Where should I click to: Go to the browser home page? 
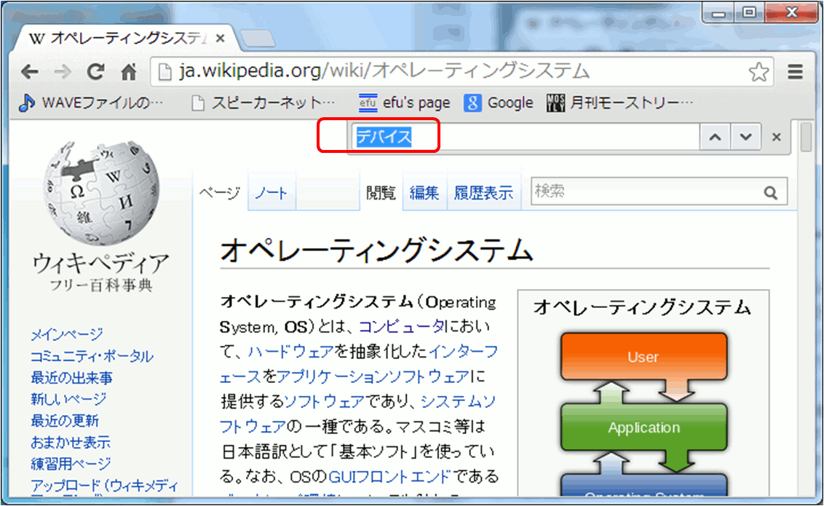(x=128, y=71)
